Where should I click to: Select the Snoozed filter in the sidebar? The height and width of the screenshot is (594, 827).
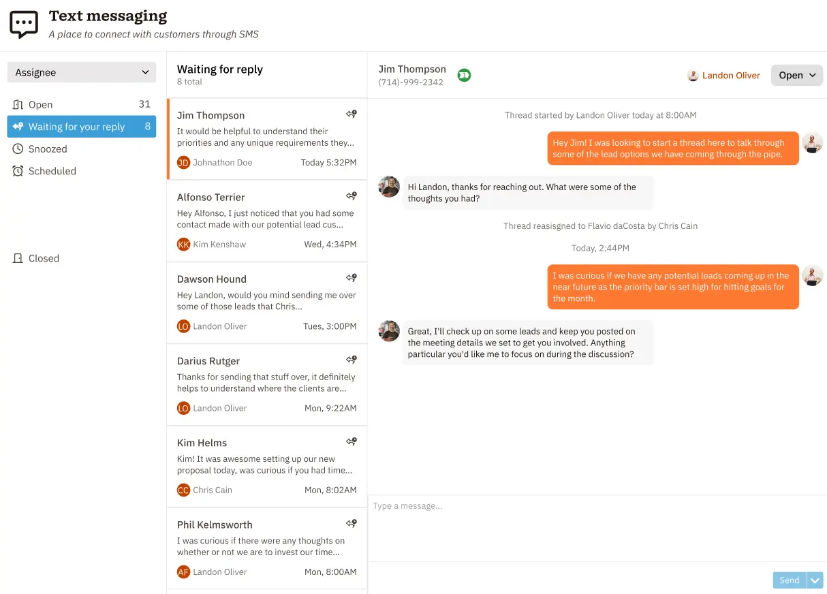pyautogui.click(x=48, y=148)
